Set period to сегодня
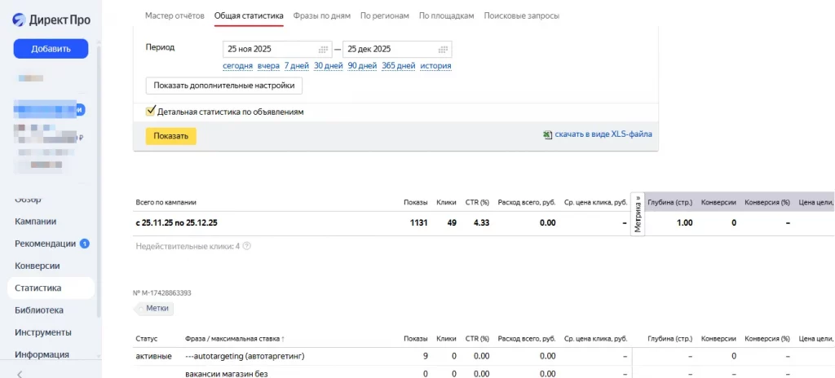 click(x=237, y=66)
